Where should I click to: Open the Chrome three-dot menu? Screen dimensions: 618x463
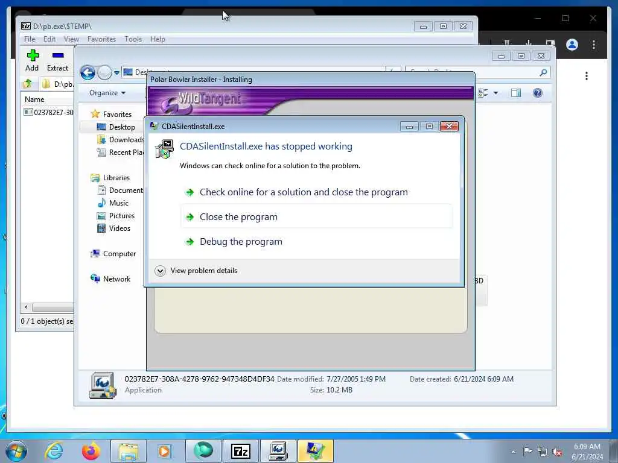594,45
